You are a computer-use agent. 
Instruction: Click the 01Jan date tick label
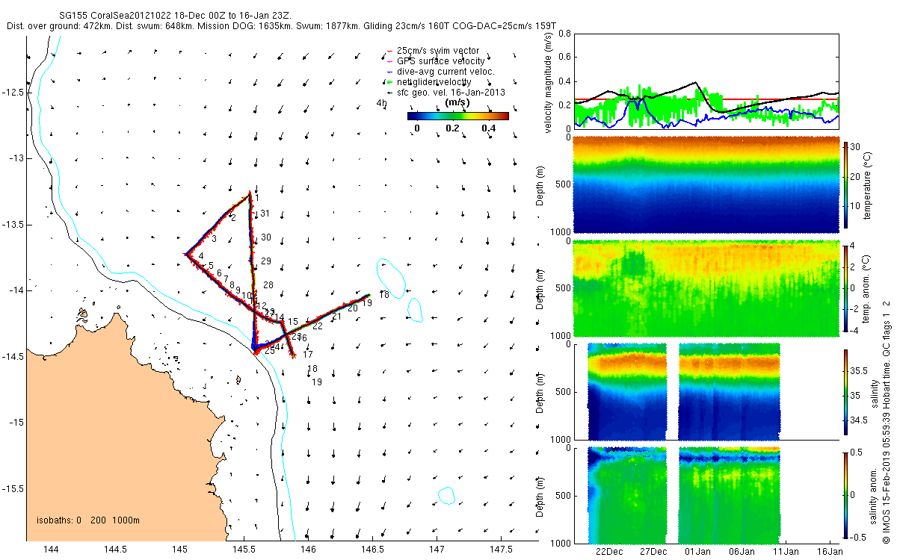click(x=698, y=552)
